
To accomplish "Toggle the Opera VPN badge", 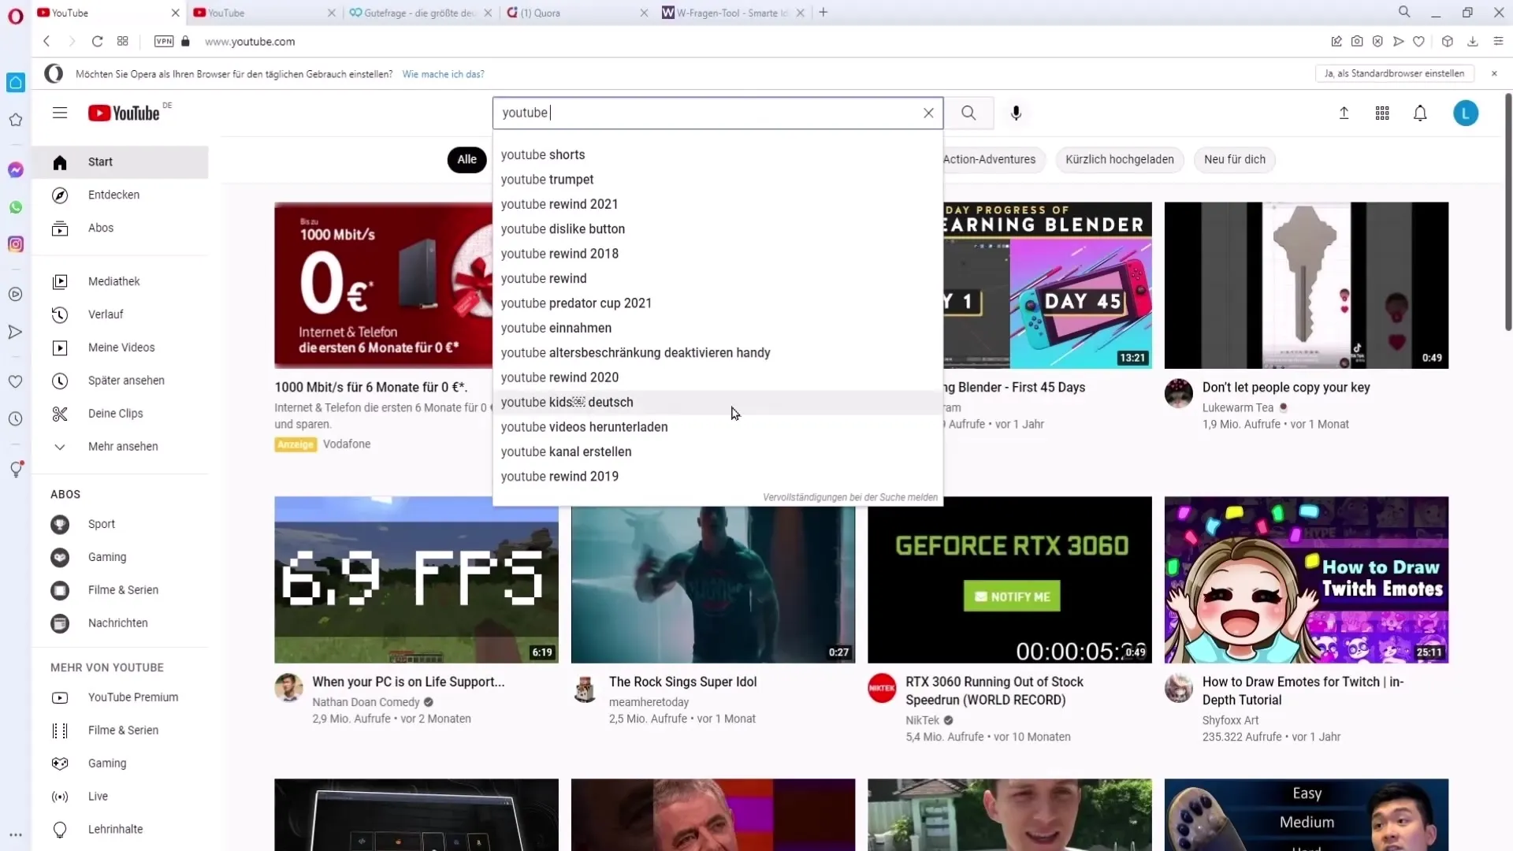I will tap(164, 41).
